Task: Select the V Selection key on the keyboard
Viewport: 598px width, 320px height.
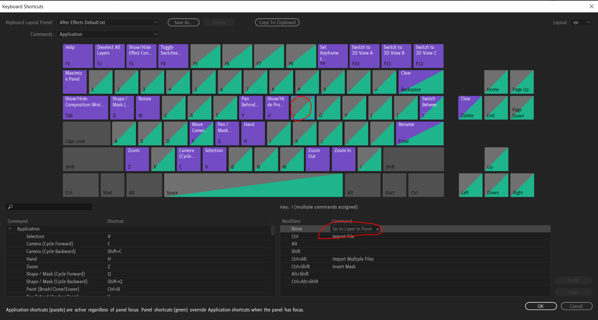Action: [x=214, y=159]
